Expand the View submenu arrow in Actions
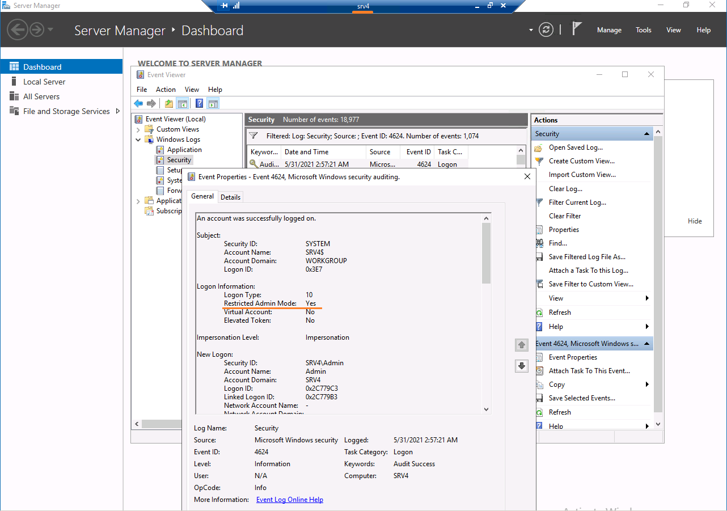Viewport: 727px width, 511px height. click(647, 298)
